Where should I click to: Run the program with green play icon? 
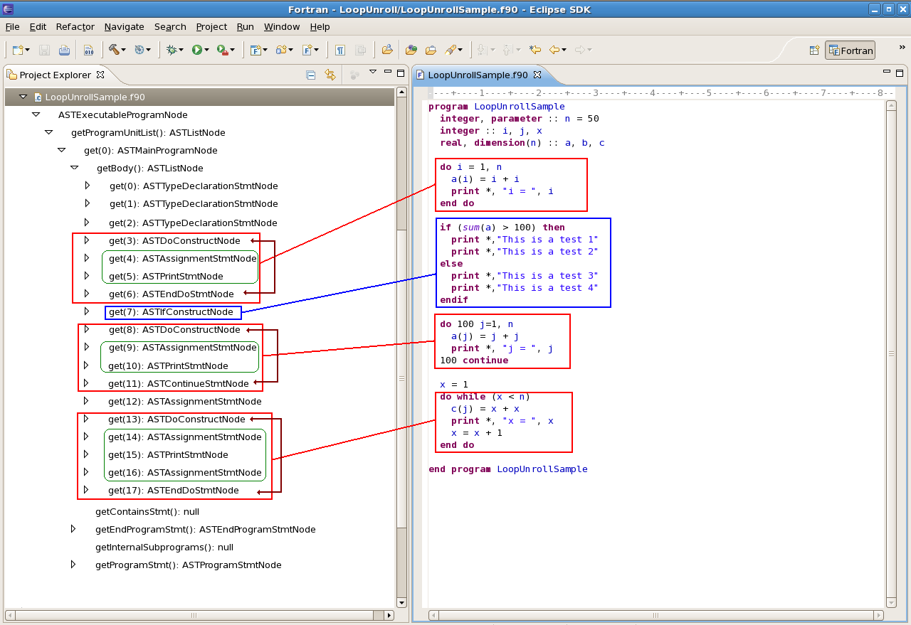click(x=196, y=50)
